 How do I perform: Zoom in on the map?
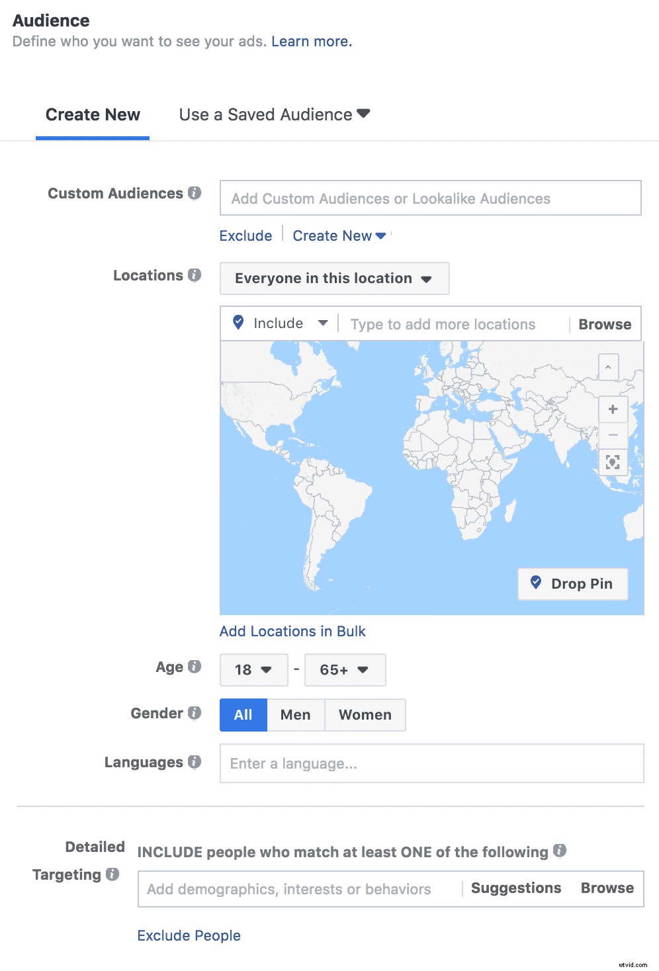pos(613,409)
